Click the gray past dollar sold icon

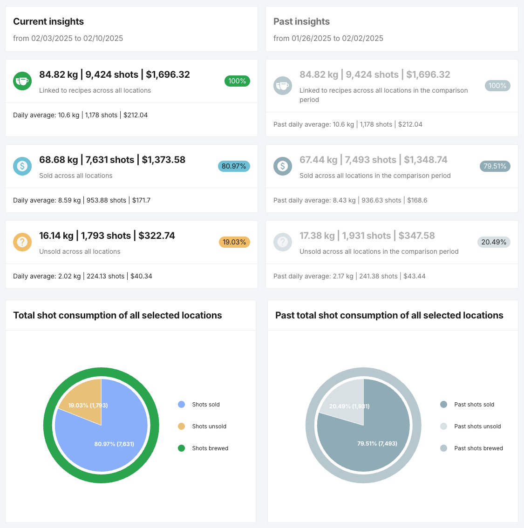pos(283,166)
